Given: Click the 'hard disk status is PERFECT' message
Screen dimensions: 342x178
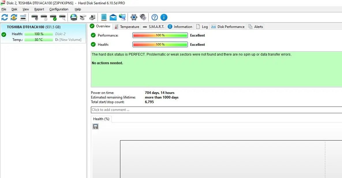Looking at the screenshot, I should coord(192,54).
